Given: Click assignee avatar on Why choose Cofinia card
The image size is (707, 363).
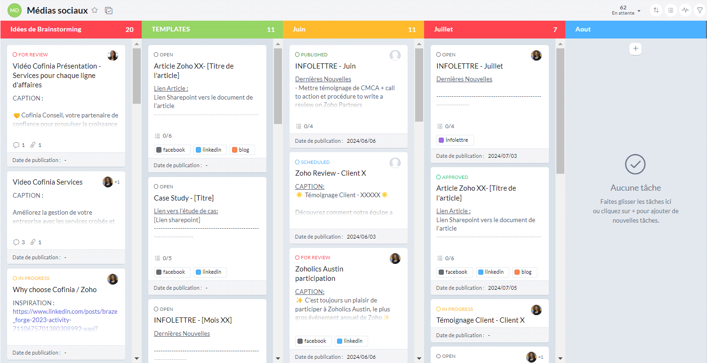Looking at the screenshot, I should (x=112, y=279).
